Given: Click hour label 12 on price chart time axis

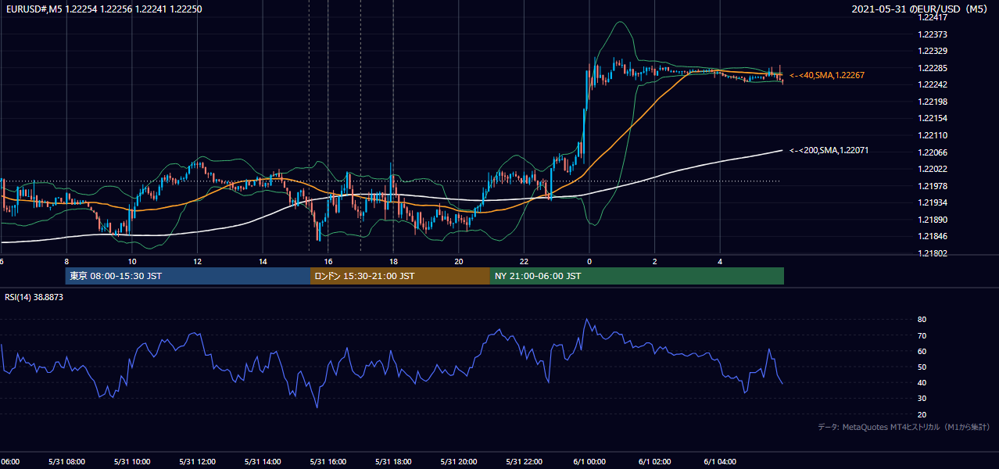Looking at the screenshot, I should (x=198, y=262).
